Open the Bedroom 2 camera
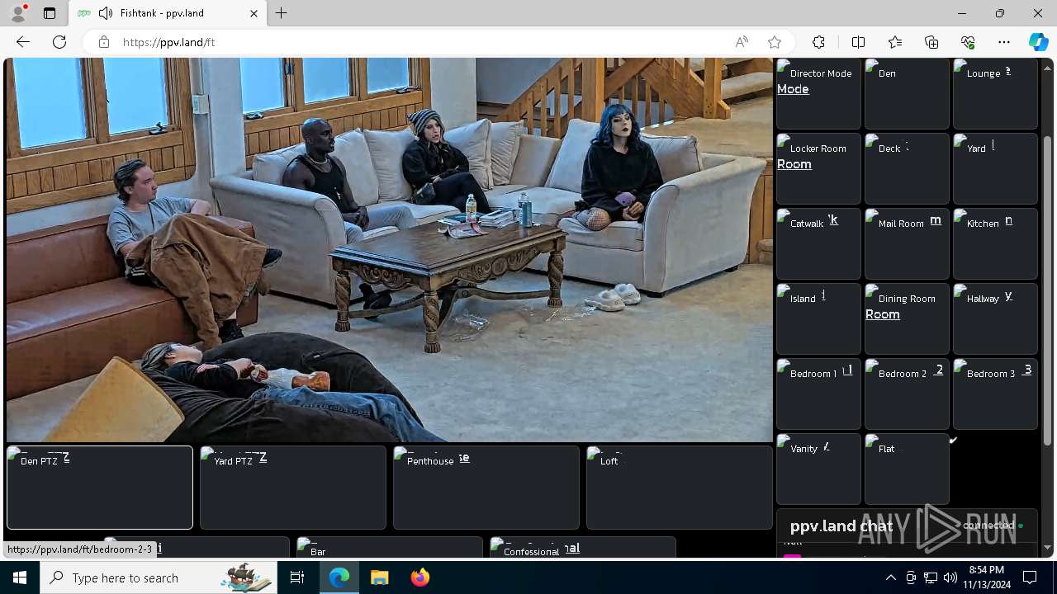The width and height of the screenshot is (1057, 594). click(x=907, y=394)
